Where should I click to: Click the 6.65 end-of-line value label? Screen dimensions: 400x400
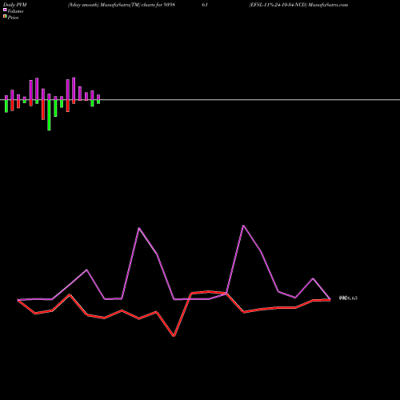point(348,298)
